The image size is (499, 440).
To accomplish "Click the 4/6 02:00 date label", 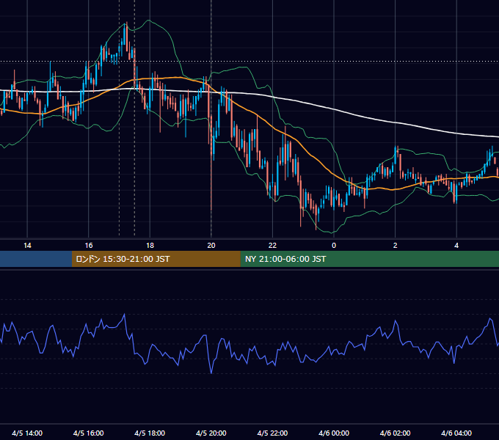I will pyautogui.click(x=395, y=433).
